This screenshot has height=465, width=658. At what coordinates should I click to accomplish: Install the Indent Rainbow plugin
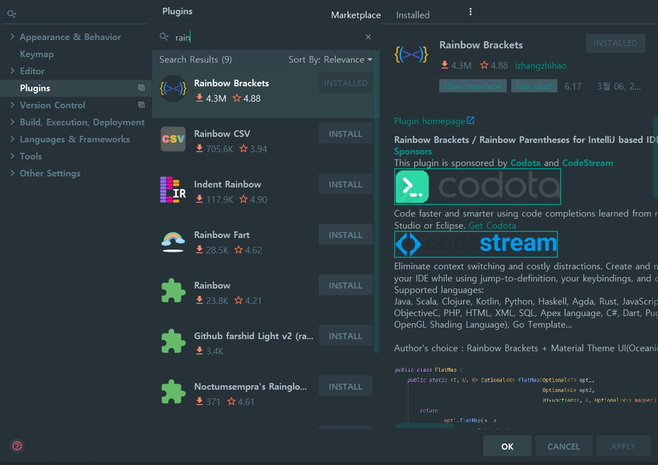[345, 184]
